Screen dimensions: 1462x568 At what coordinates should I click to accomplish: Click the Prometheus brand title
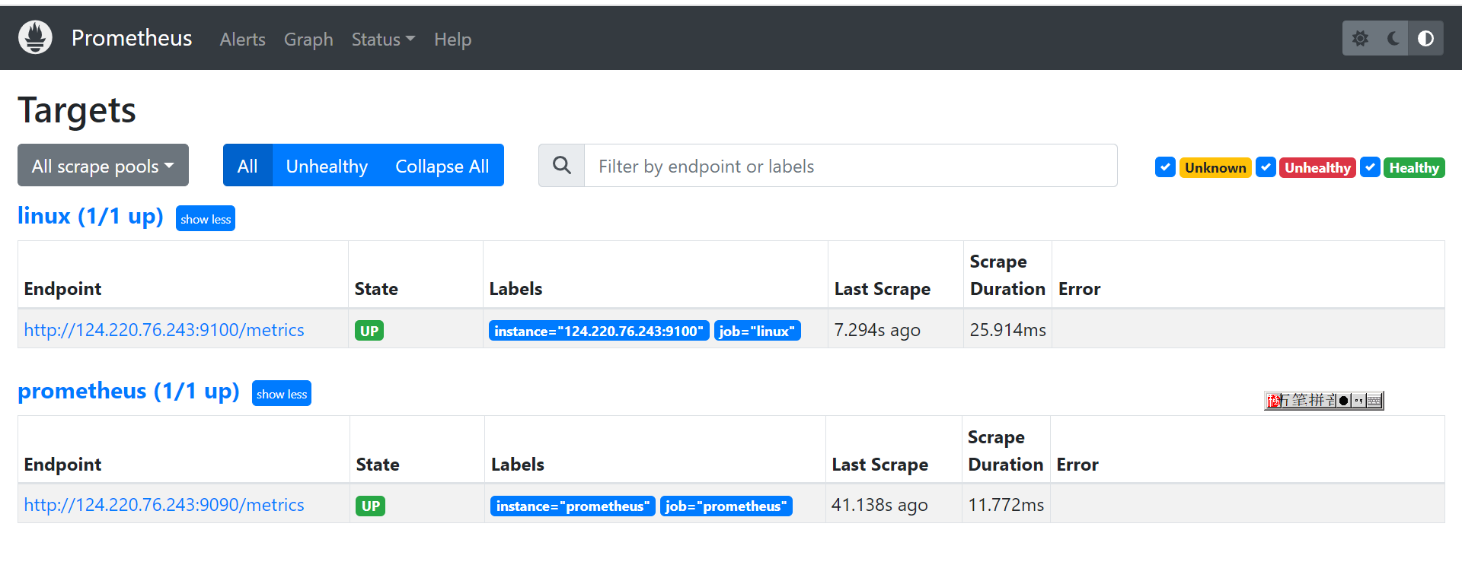click(x=132, y=38)
